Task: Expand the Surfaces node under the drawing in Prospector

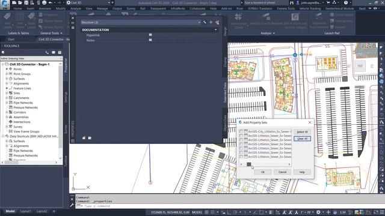Action: [7, 79]
